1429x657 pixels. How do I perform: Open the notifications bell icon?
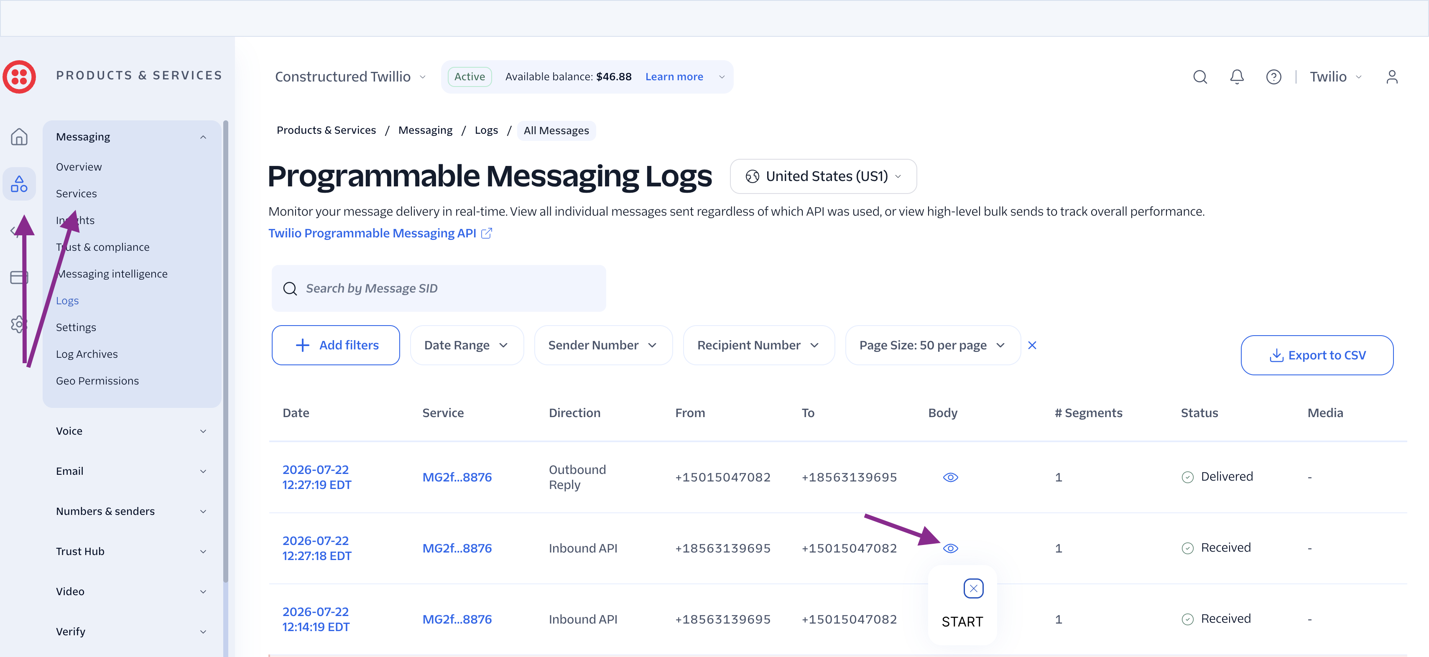(x=1237, y=76)
